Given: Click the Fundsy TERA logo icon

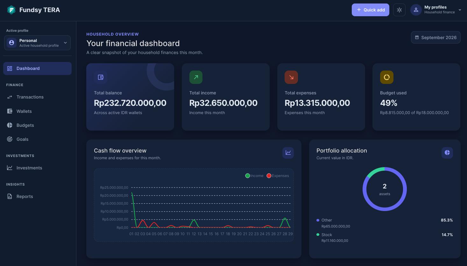Looking at the screenshot, I should (11, 10).
